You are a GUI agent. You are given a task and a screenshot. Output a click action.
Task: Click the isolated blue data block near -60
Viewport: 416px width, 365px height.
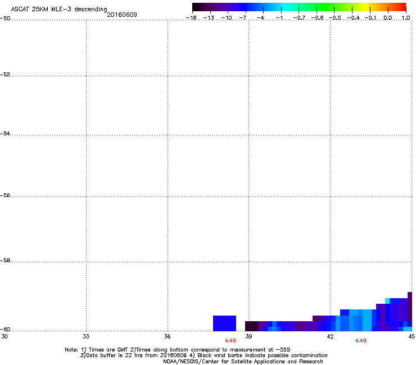[224, 323]
